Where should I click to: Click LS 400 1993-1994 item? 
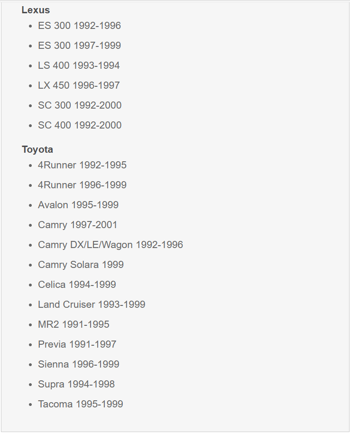point(79,65)
